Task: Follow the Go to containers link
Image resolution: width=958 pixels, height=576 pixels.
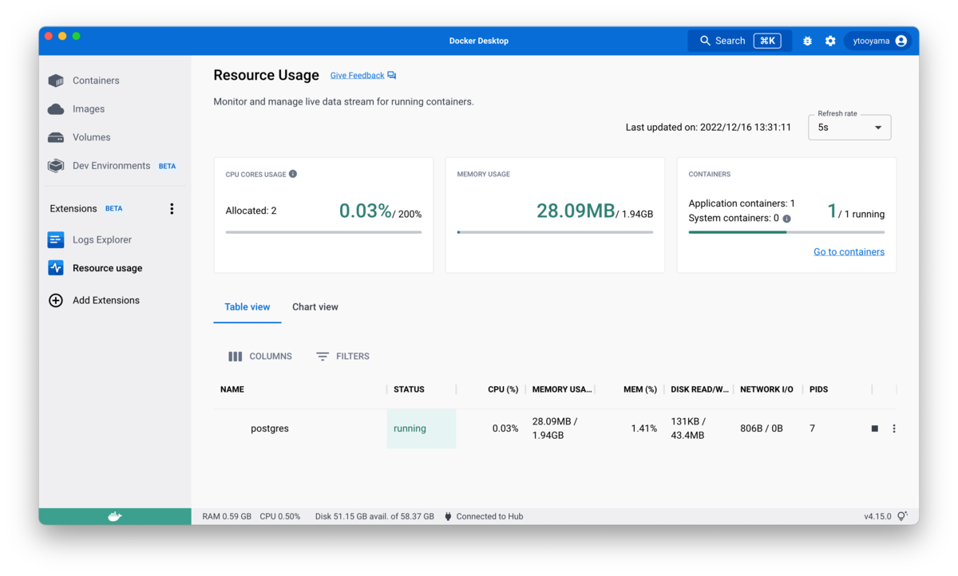Action: point(849,252)
